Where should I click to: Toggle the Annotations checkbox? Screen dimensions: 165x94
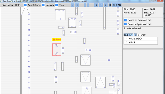click(25, 5)
